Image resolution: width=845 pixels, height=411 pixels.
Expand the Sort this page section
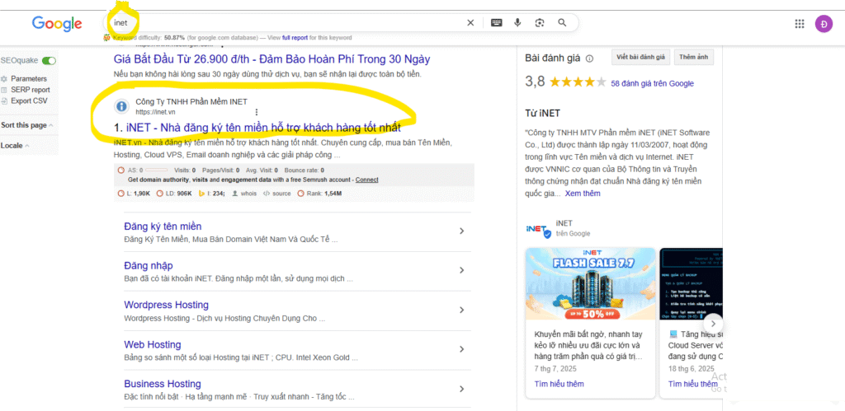point(27,125)
